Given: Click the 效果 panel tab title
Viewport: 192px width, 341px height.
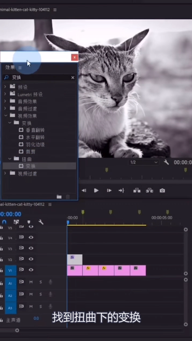Looking at the screenshot, I should [10, 68].
